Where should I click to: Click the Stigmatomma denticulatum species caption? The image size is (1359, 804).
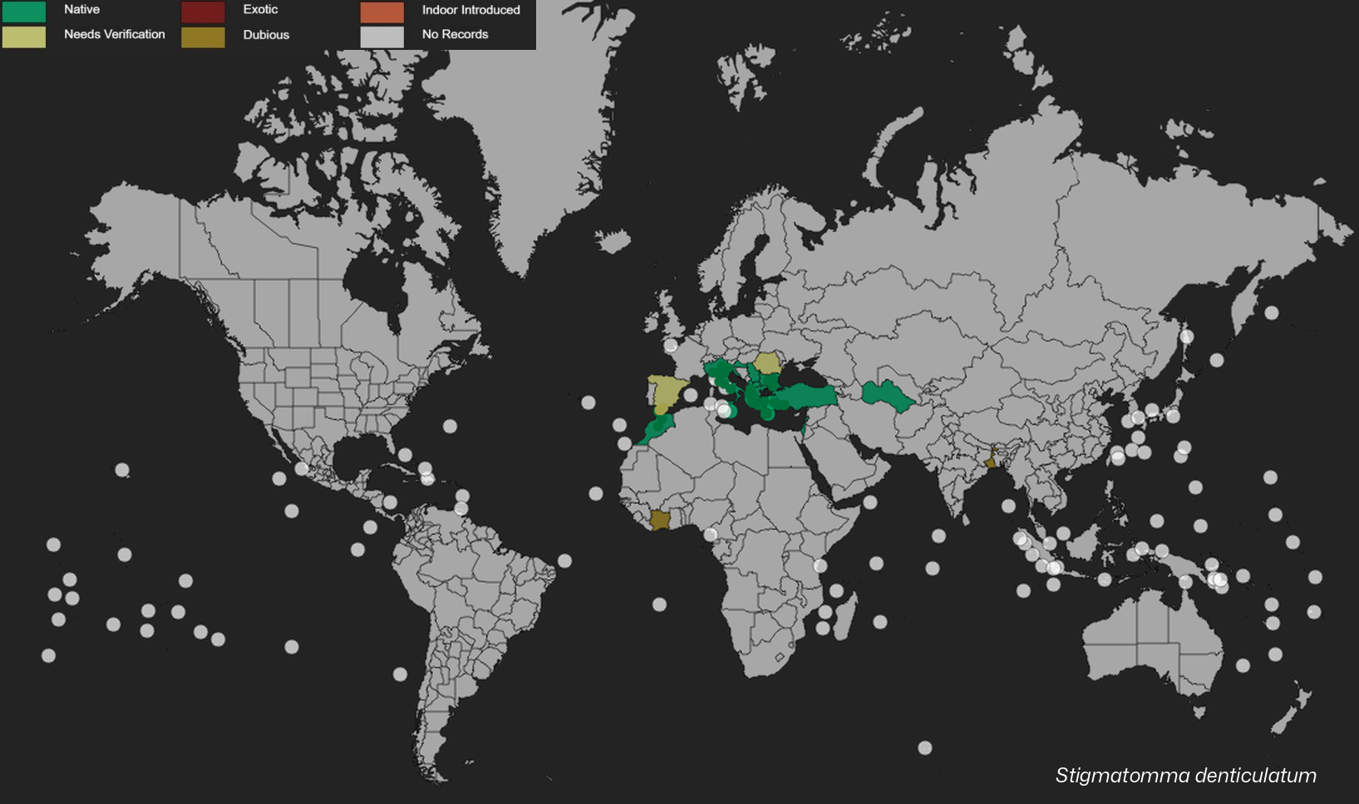coord(1185,776)
